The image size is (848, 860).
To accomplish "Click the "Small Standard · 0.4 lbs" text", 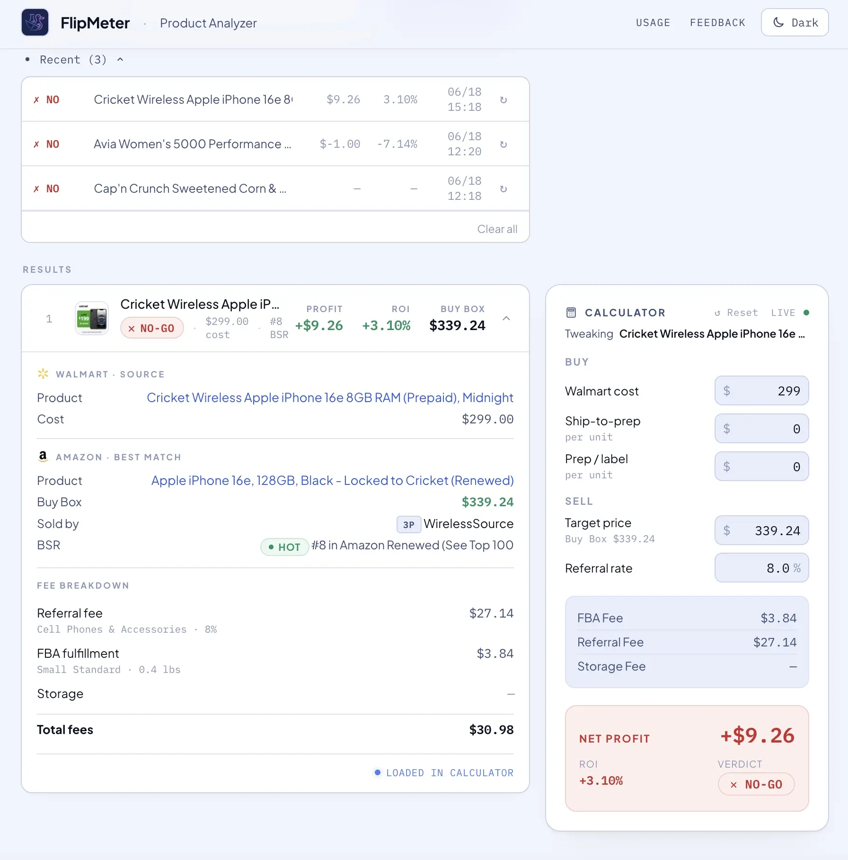I will 109,670.
